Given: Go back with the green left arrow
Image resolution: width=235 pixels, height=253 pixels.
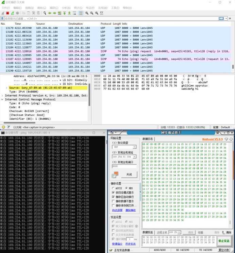Looking at the screenshot, I should (x=50, y=13).
